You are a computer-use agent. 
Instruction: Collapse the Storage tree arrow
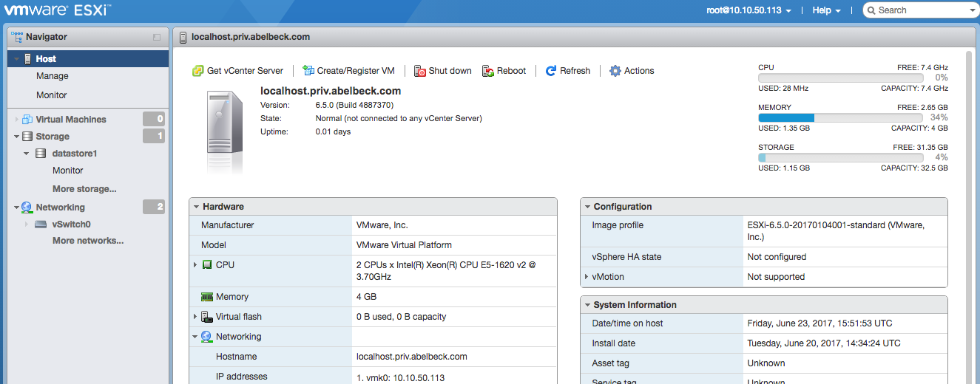point(16,137)
